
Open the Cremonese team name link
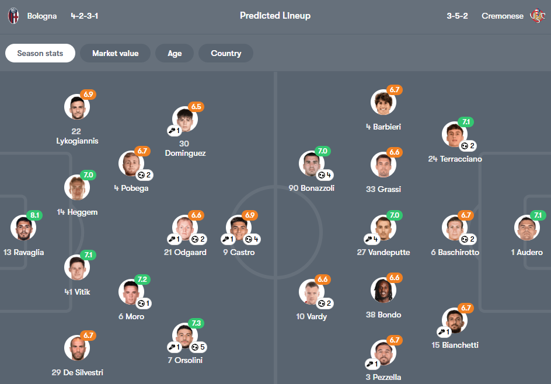pos(503,16)
